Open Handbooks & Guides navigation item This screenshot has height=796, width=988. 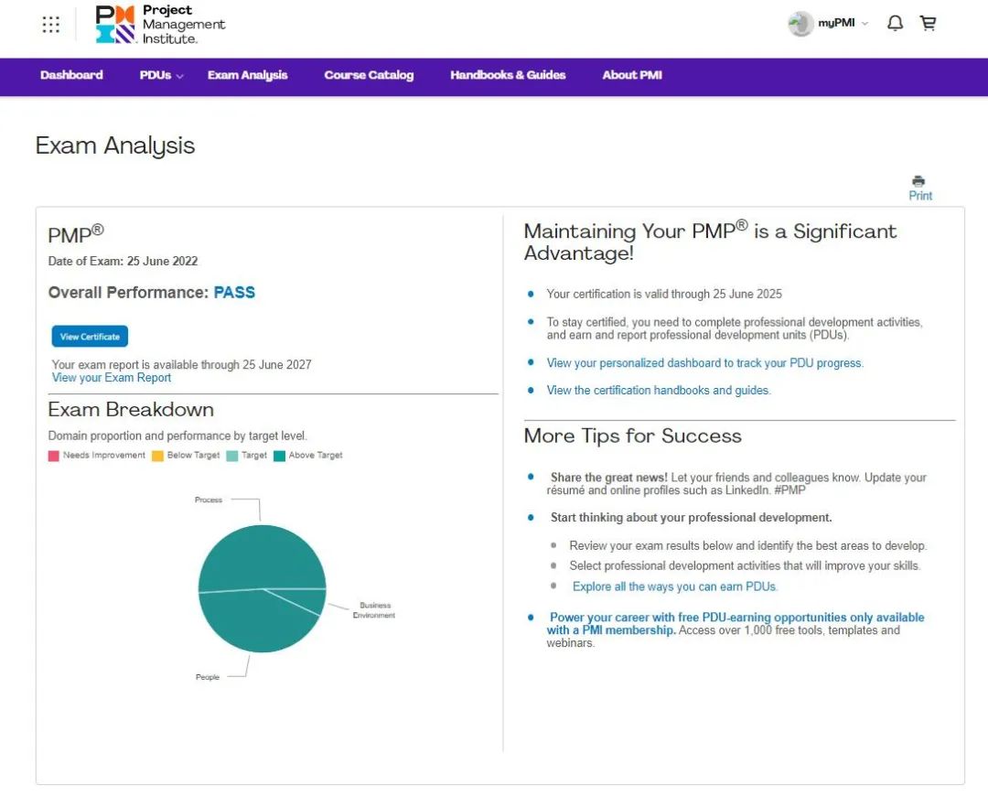click(x=508, y=75)
